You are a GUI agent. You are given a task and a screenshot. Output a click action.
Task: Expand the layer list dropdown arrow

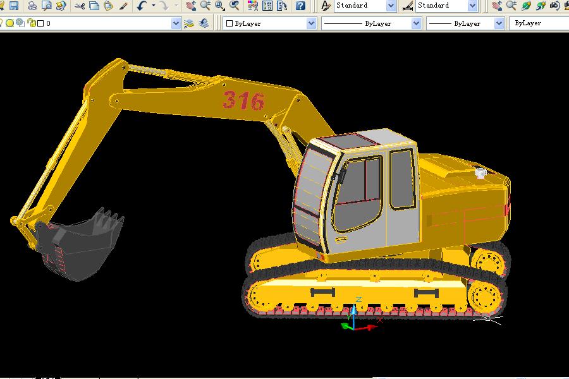coord(176,23)
